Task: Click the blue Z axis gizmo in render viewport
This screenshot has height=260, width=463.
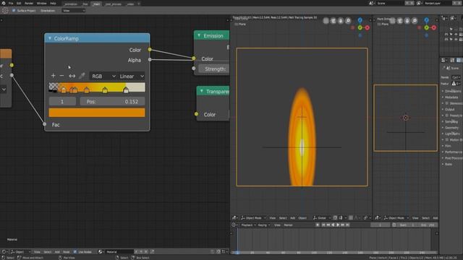Action: [360, 20]
